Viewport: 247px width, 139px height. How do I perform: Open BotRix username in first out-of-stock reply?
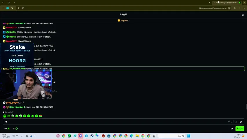tap(13, 32)
